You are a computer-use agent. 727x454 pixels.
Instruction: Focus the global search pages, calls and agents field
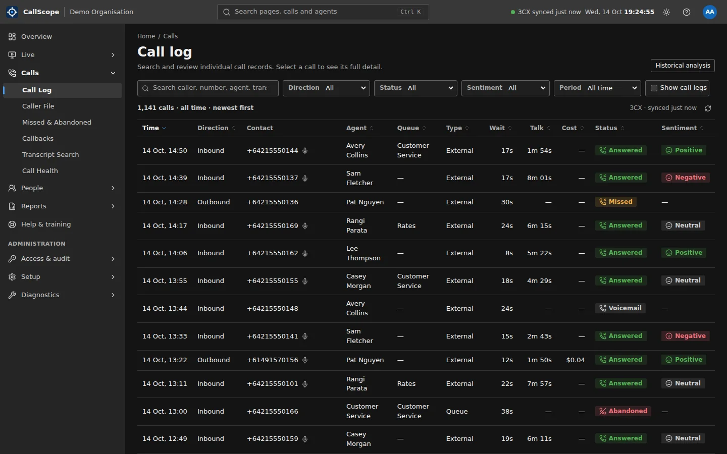point(323,12)
